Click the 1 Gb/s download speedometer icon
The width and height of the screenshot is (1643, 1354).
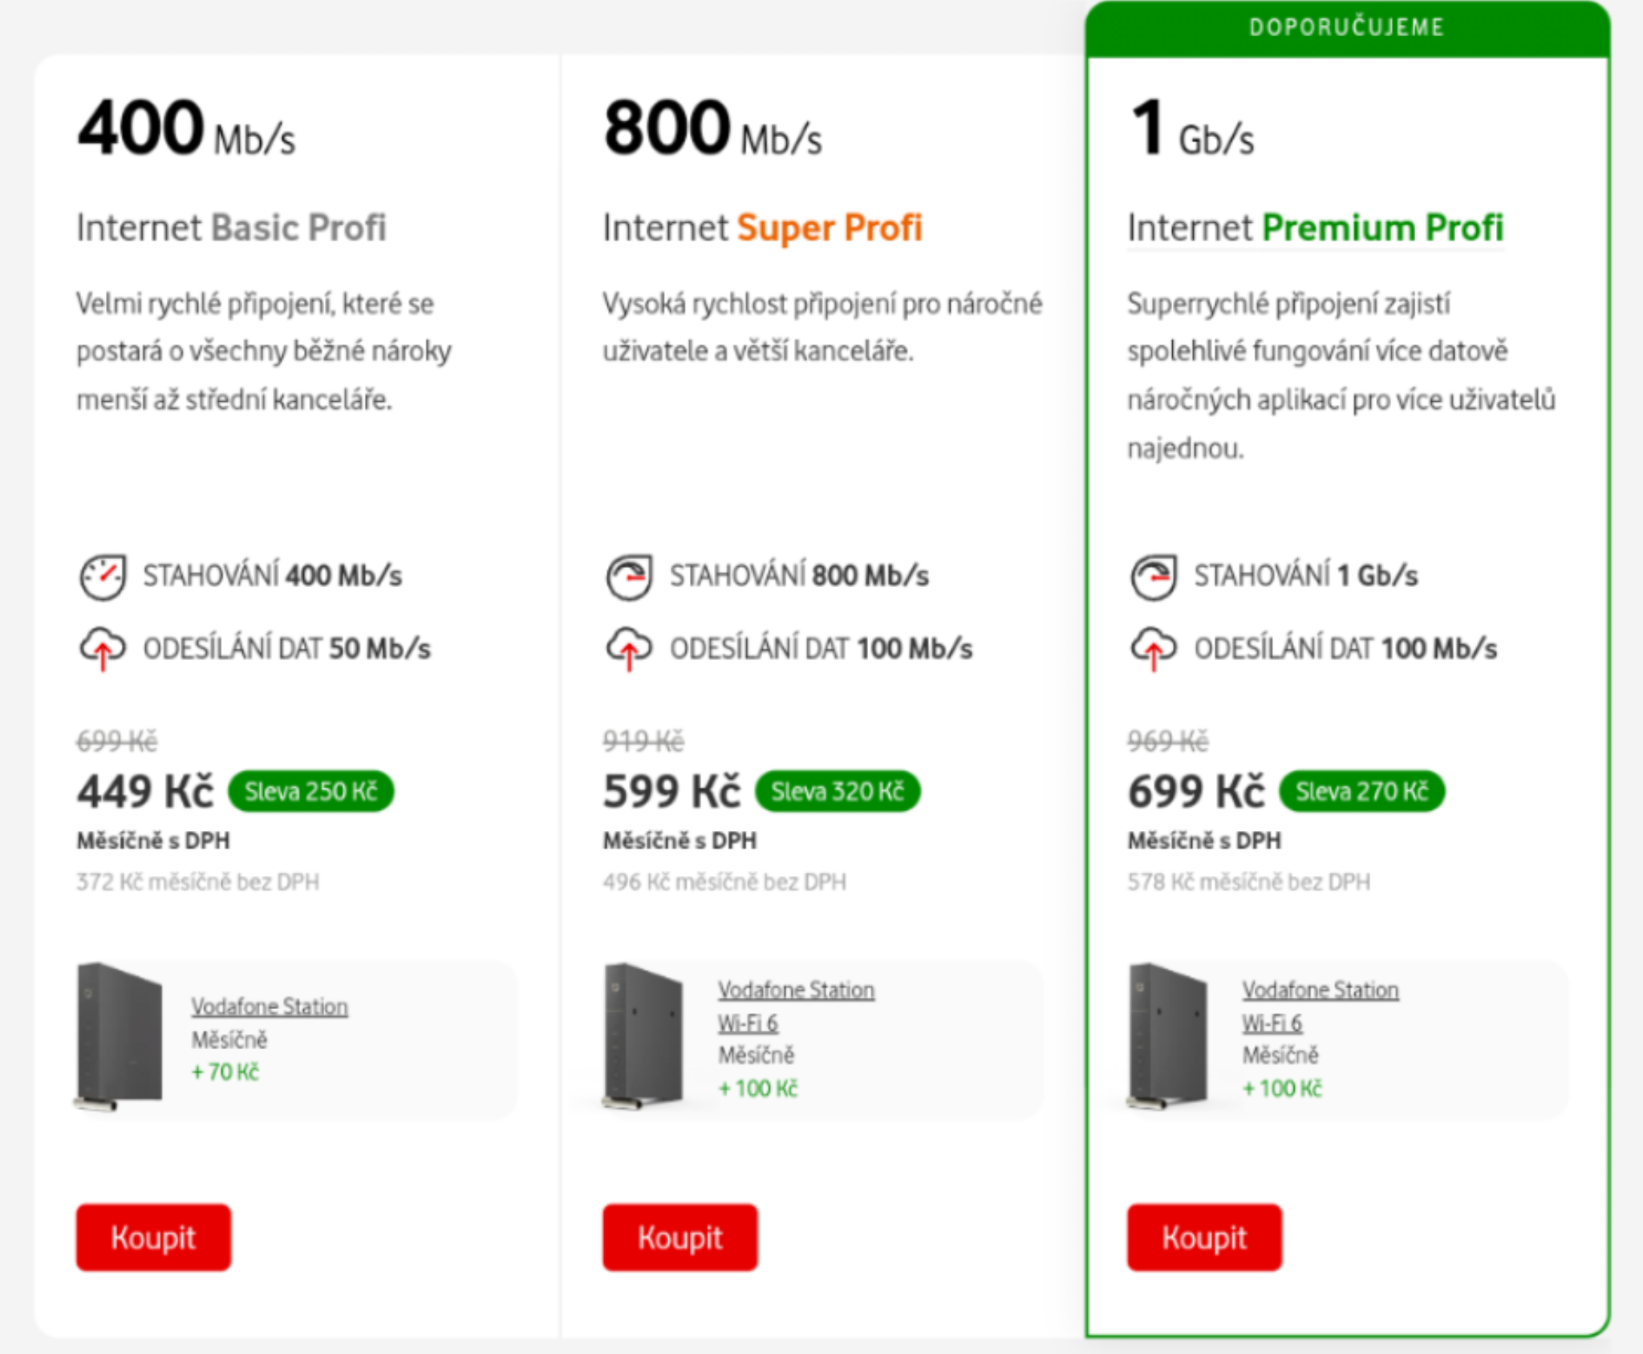tap(1154, 577)
